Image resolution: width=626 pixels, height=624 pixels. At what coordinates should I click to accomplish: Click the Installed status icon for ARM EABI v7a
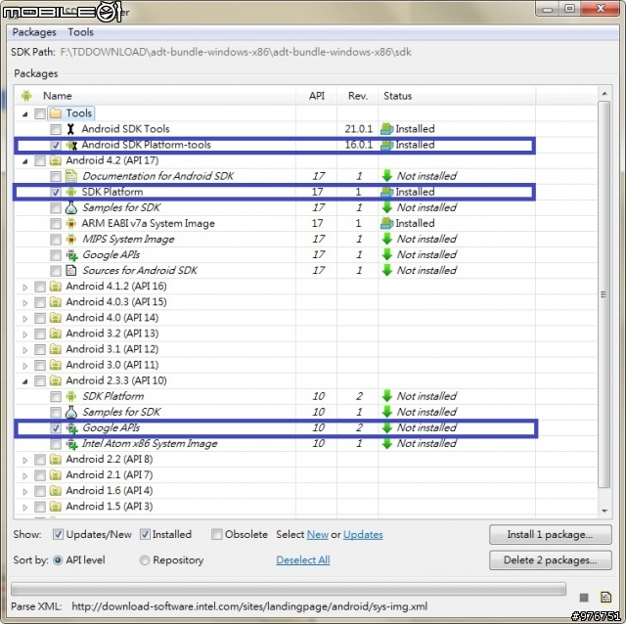coord(387,224)
